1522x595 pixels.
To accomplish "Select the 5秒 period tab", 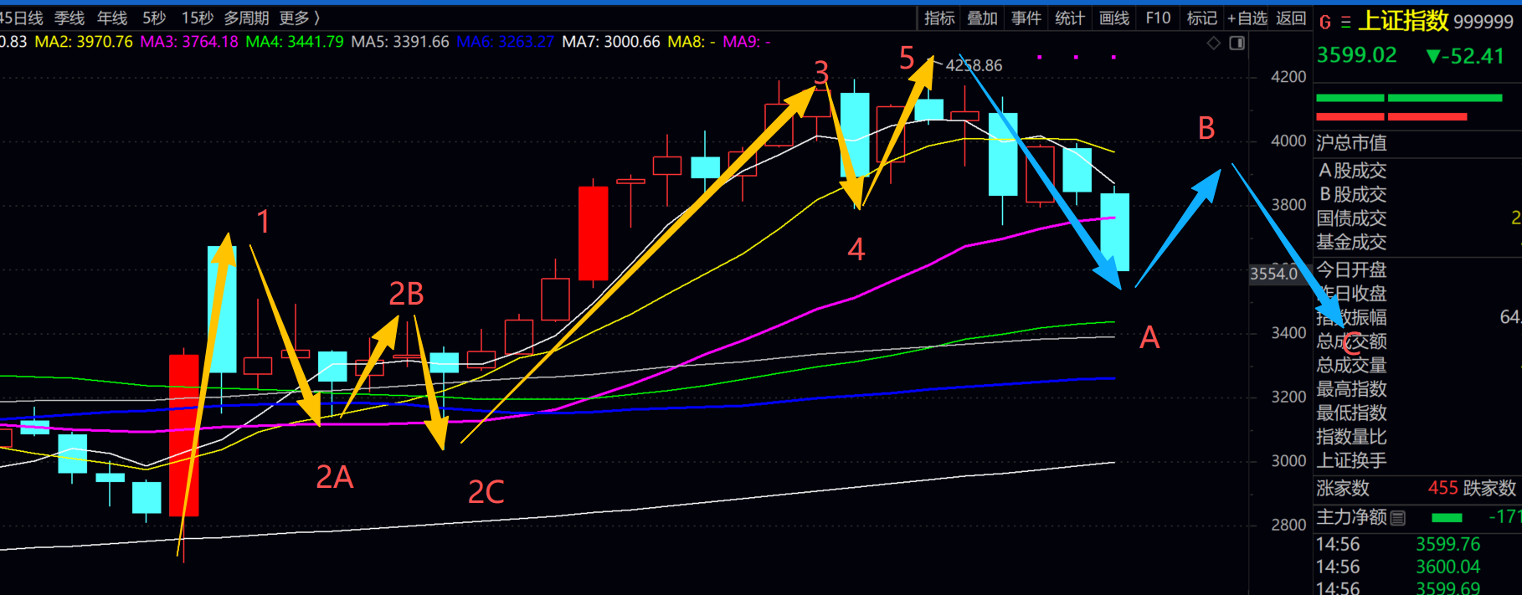I will (154, 18).
